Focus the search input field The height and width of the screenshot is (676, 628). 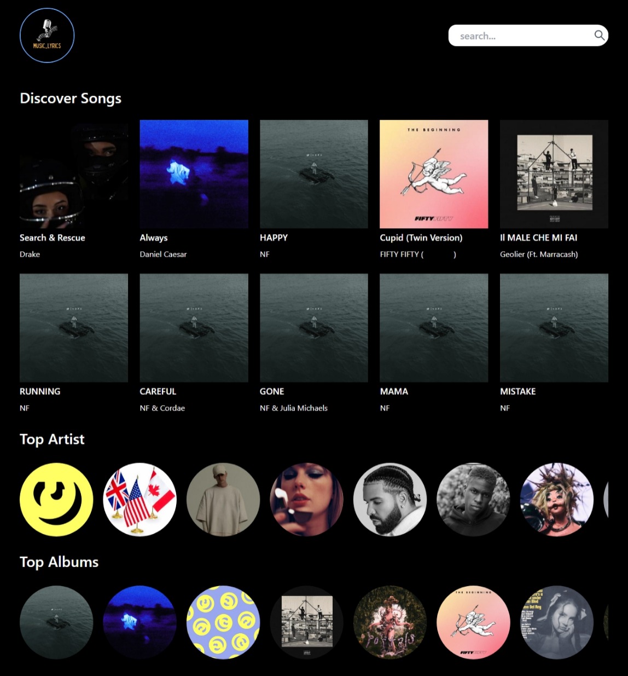pos(528,36)
